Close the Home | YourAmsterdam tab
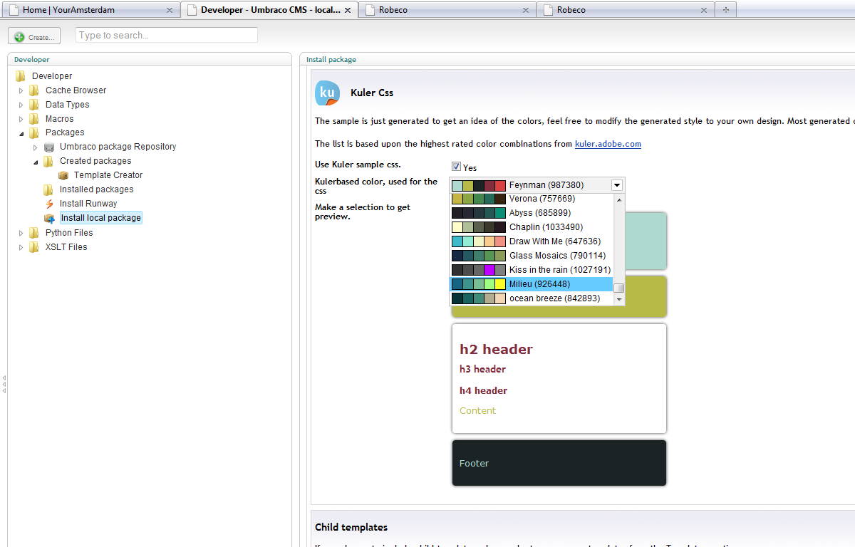Screen dimensions: 855x547 (x=169, y=11)
